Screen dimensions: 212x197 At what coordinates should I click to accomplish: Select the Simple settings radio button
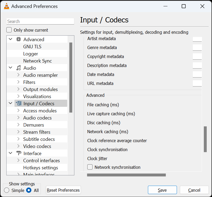click(x=7, y=190)
